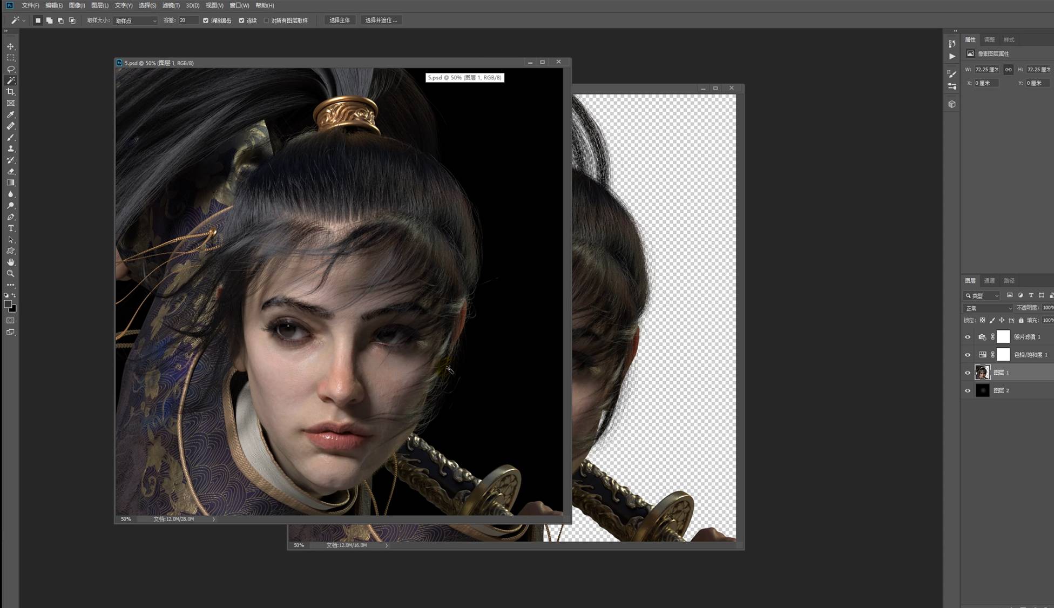The height and width of the screenshot is (608, 1054).
Task: Switch to the 通道 channels tab
Action: (x=989, y=281)
